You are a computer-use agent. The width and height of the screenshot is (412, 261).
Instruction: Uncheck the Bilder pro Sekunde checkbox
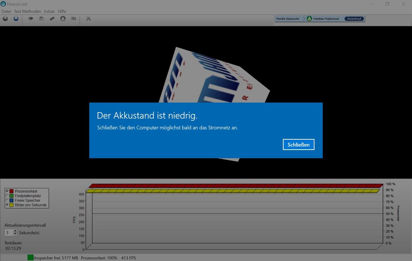(7, 205)
